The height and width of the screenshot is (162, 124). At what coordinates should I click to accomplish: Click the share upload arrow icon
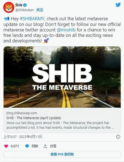pyautogui.click(x=45, y=146)
